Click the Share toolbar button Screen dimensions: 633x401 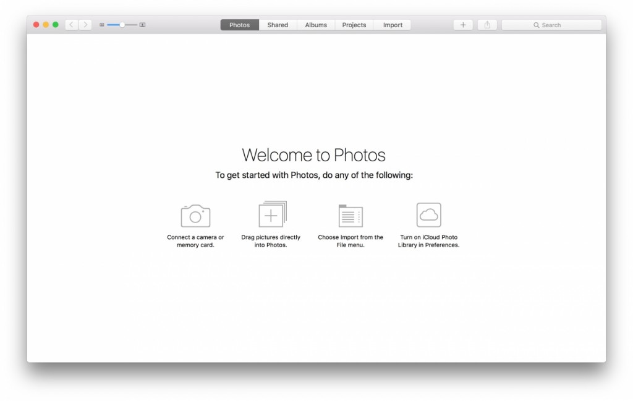pos(487,25)
